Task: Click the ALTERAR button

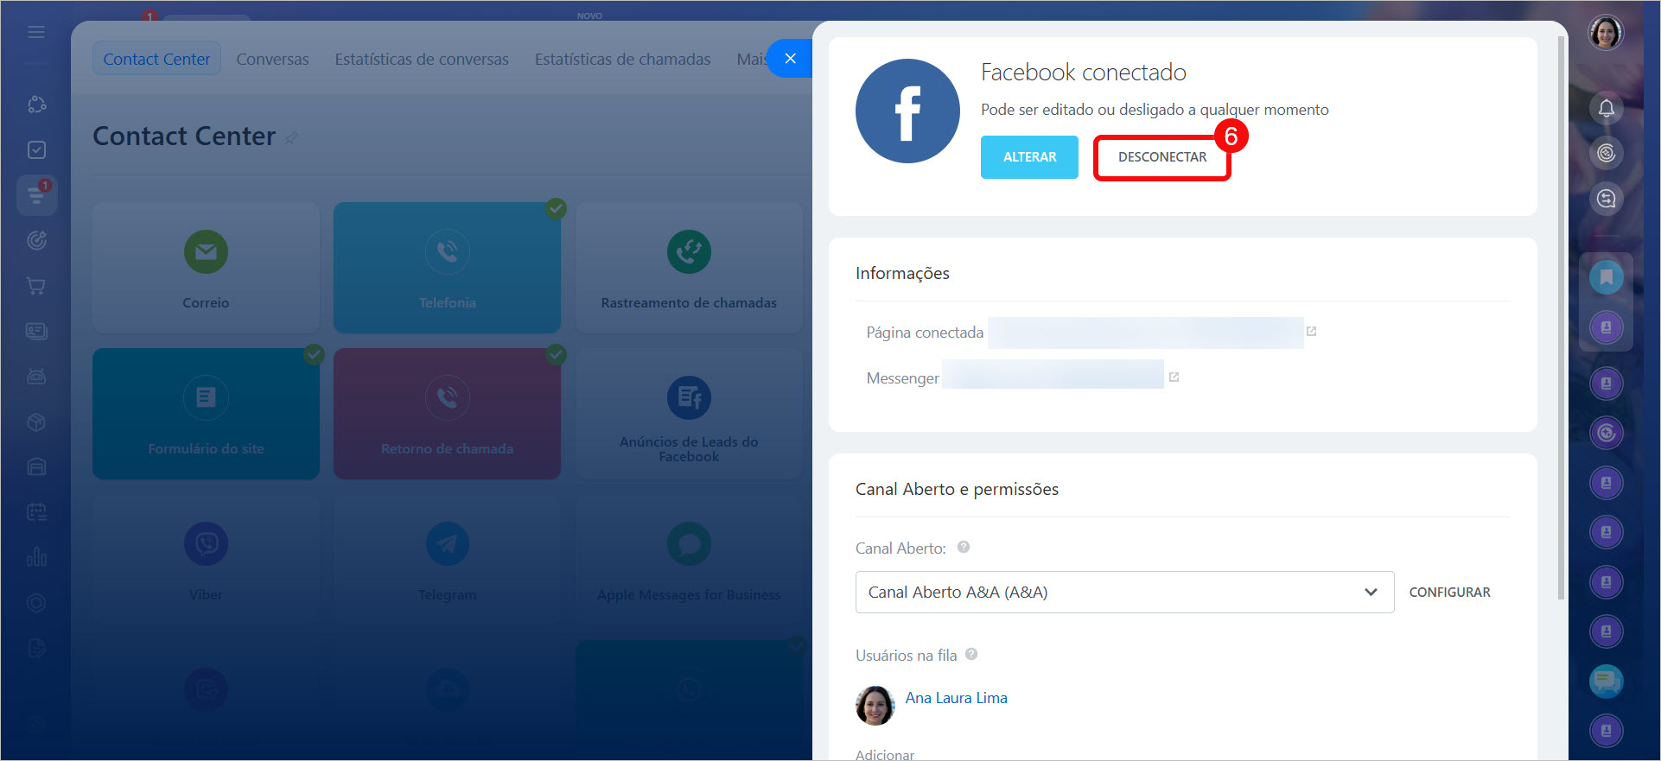Action: pos(1029,157)
